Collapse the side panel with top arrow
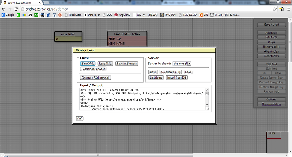The height and width of the screenshot is (157, 292). 271,20
